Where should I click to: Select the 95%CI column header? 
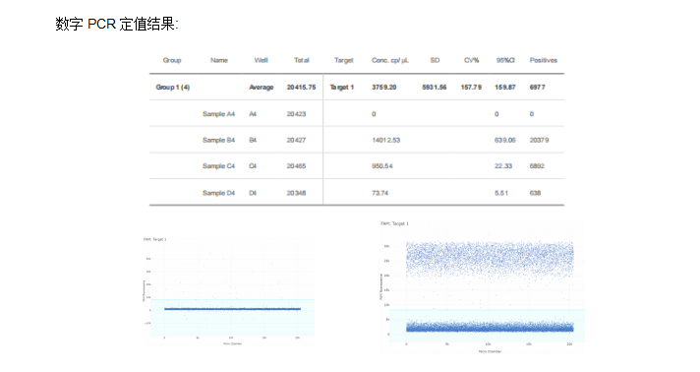pos(505,60)
